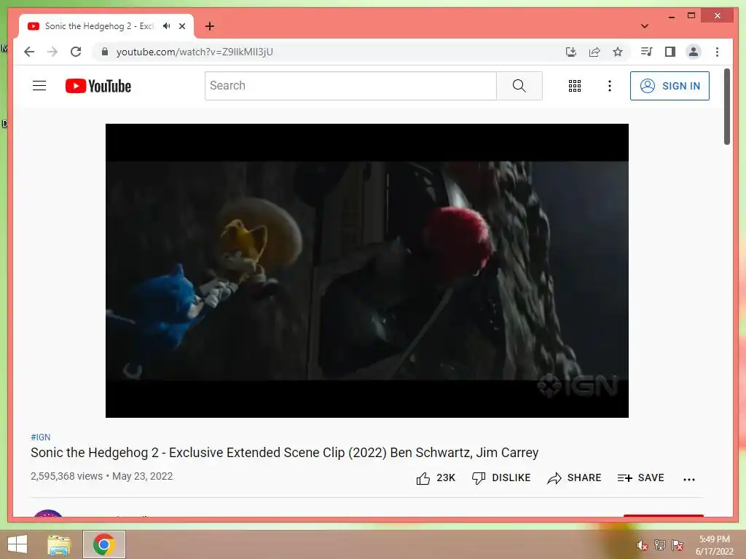The height and width of the screenshot is (559, 746).
Task: Open the Action Center flag icon
Action: tap(678, 544)
